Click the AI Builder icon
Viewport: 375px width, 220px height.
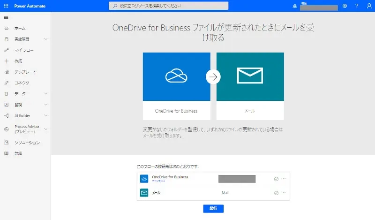[x=7, y=115]
